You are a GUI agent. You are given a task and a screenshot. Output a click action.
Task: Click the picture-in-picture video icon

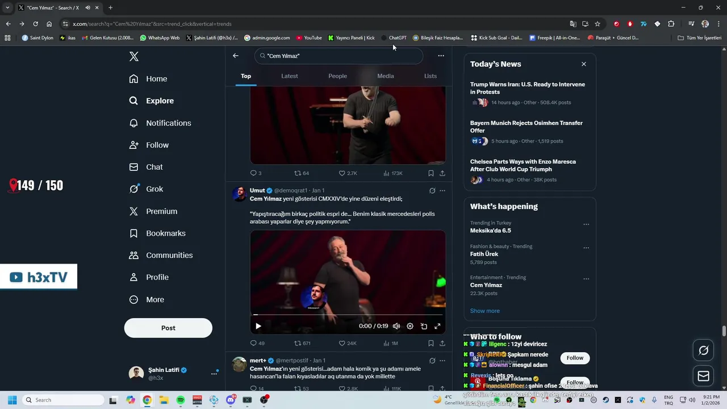(424, 326)
